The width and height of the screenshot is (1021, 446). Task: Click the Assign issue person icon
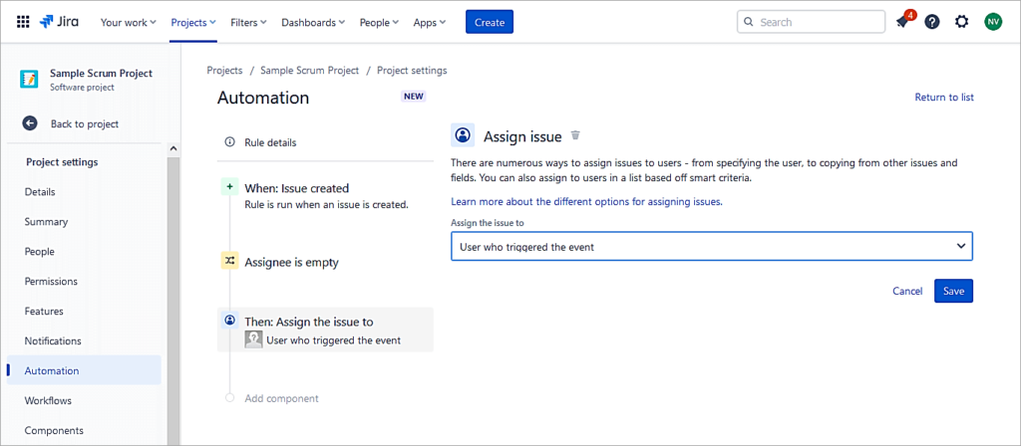point(463,135)
